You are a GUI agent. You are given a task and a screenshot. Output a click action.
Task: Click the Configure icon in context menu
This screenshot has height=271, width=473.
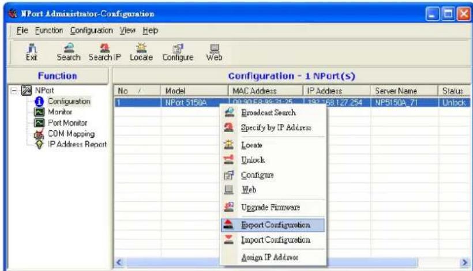coord(229,175)
